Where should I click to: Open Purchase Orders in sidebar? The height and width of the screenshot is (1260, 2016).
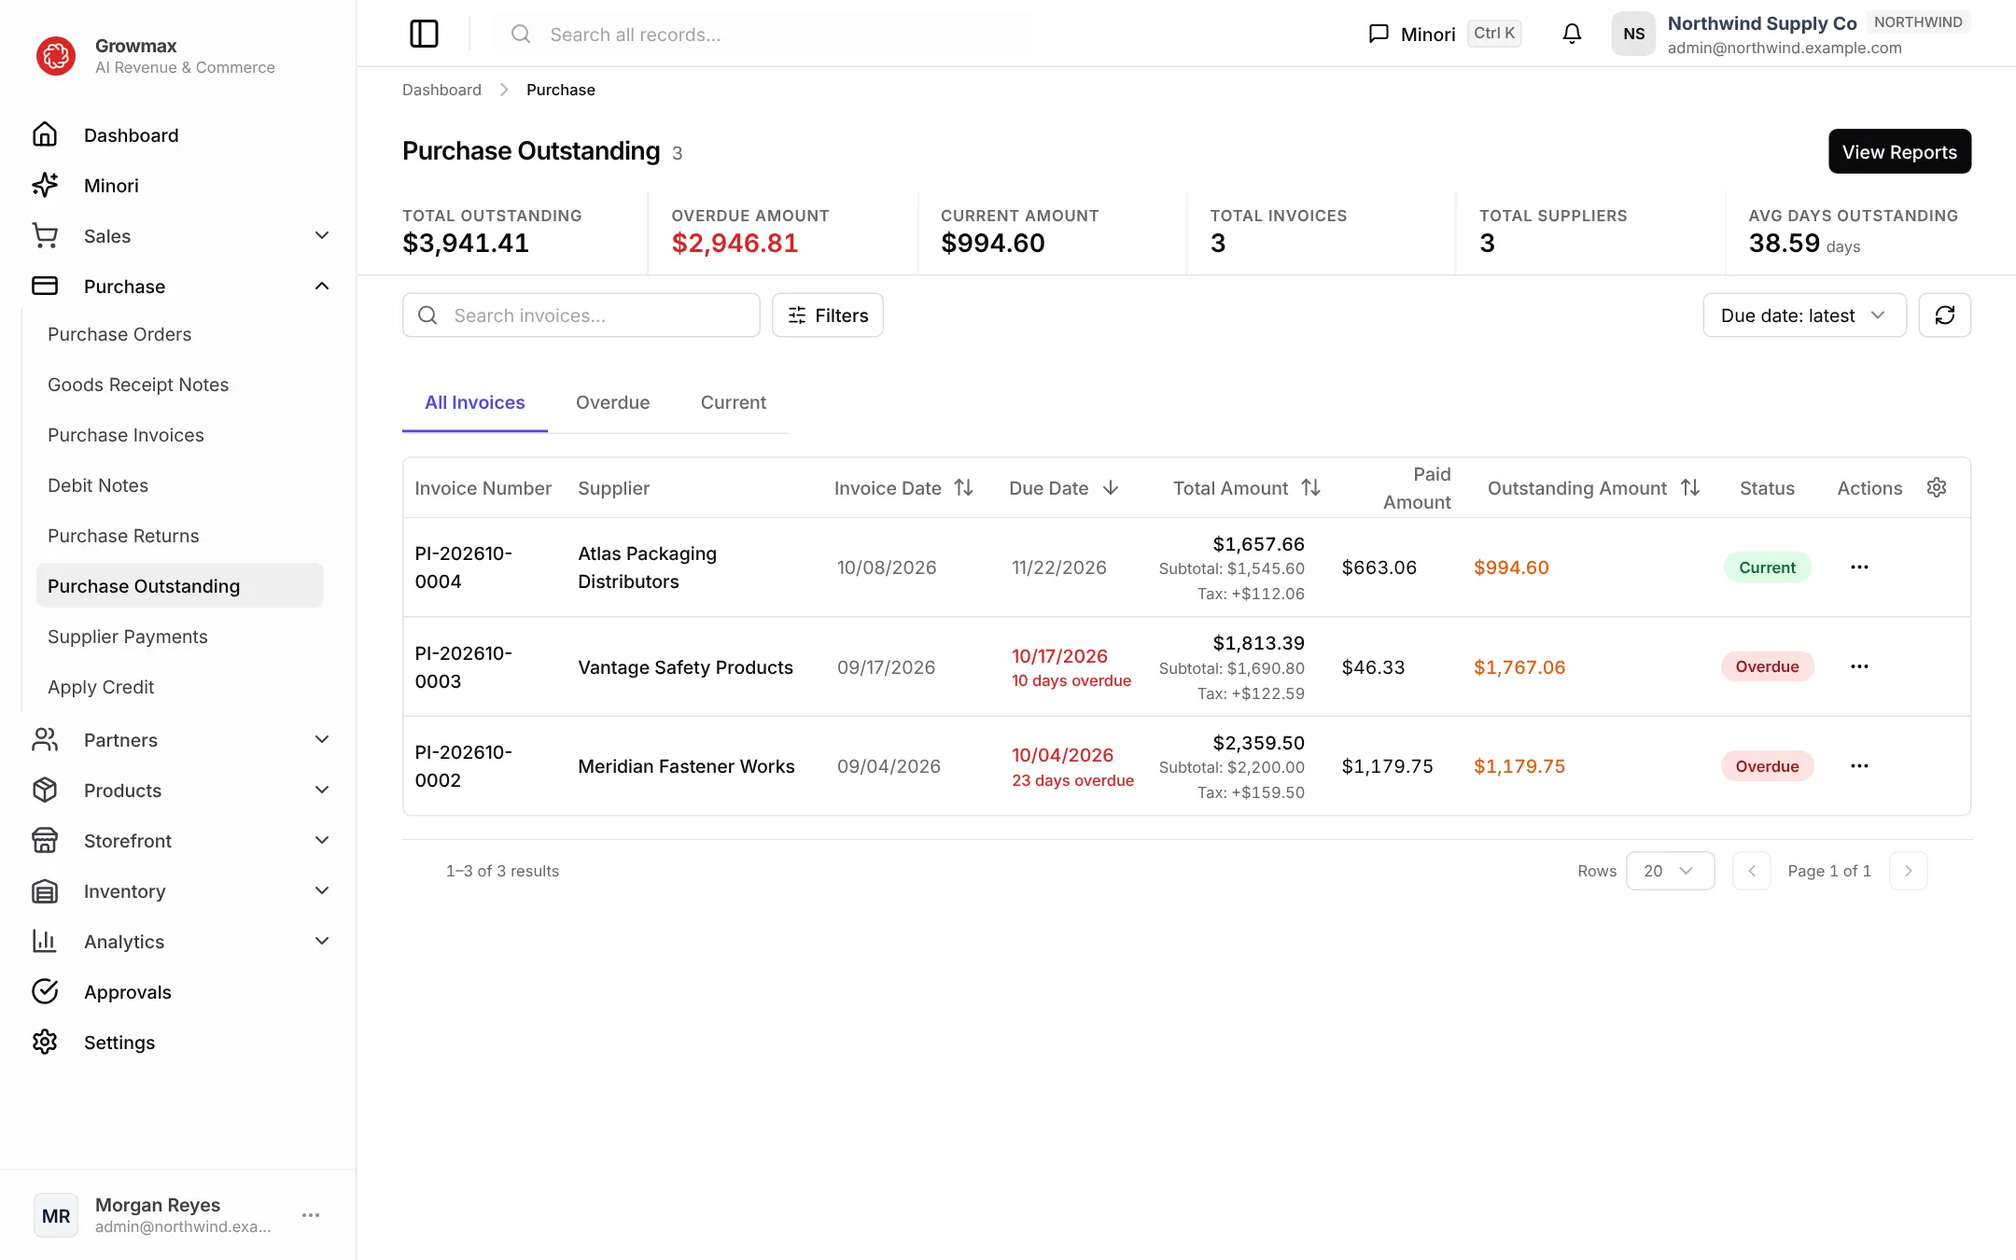pyautogui.click(x=179, y=334)
